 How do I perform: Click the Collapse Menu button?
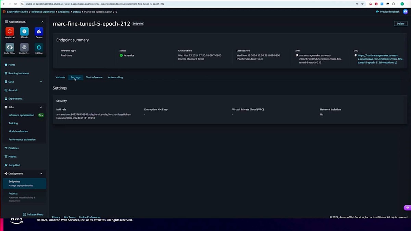[33, 215]
